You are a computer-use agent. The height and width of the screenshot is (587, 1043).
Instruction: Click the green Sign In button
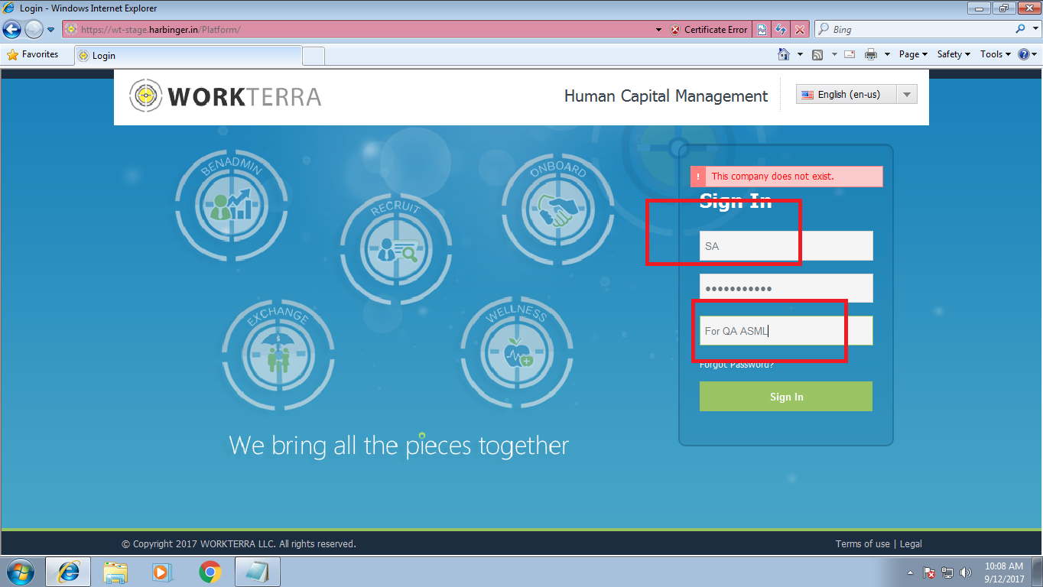coord(785,396)
